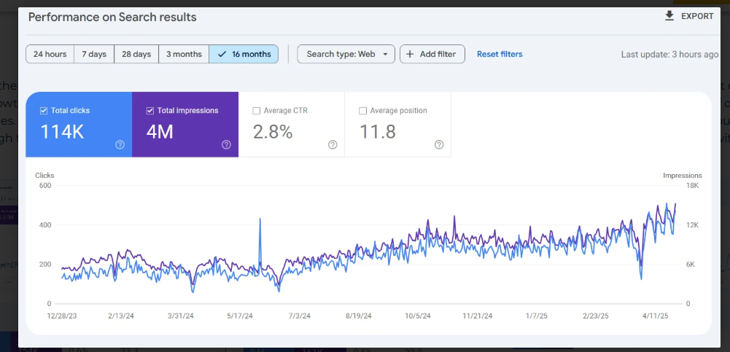Click the EXPORT button label
The height and width of the screenshot is (352, 730).
tap(697, 16)
